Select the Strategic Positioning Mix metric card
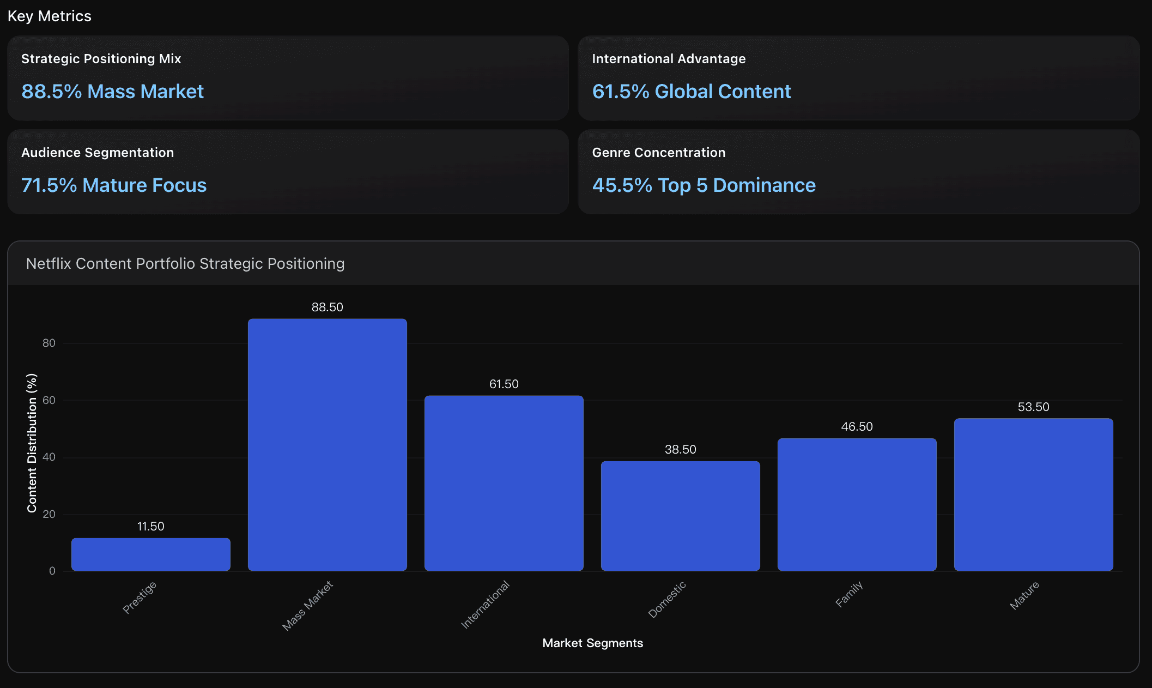Viewport: 1152px width, 688px height. (286, 78)
